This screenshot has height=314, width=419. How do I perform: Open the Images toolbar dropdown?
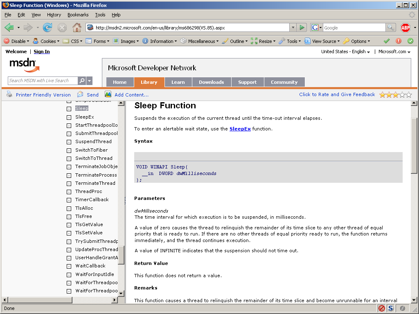click(x=126, y=41)
